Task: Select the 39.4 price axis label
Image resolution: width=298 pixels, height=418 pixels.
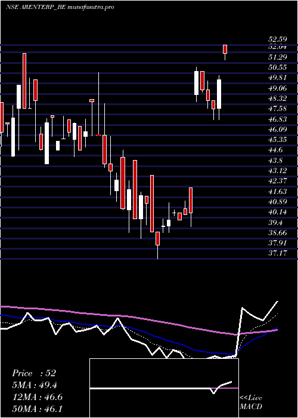Action: [275, 223]
